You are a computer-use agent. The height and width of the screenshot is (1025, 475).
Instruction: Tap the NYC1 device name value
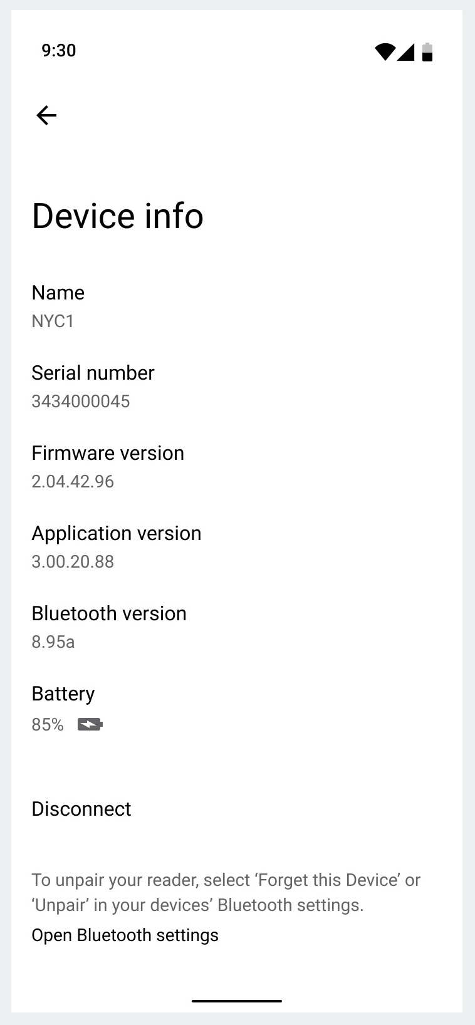53,321
